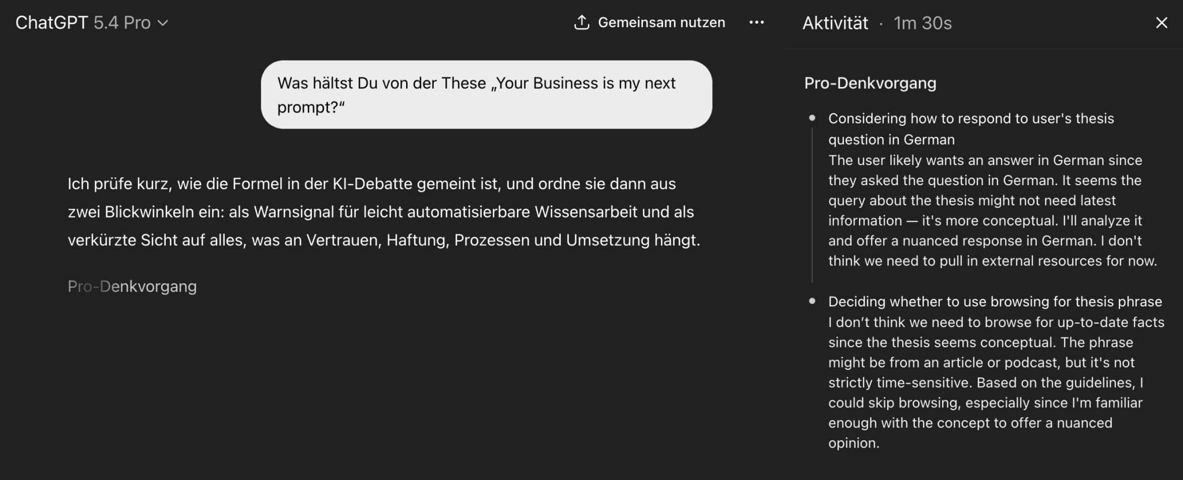Click the first bullet in Pro-Denkvorgang list
This screenshot has width=1183, height=480.
[813, 118]
